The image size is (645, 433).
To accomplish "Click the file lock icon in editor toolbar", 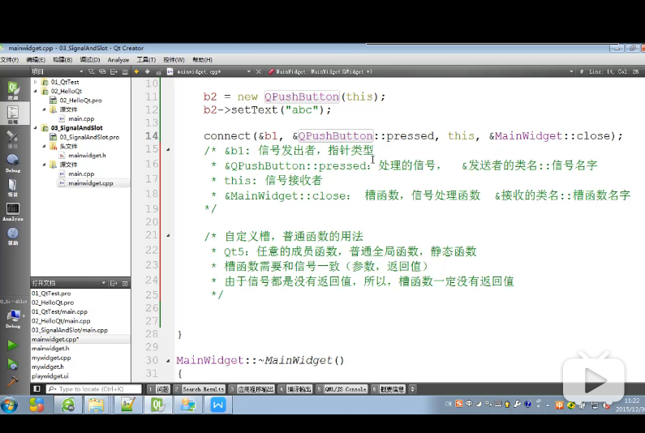I will (x=158, y=72).
